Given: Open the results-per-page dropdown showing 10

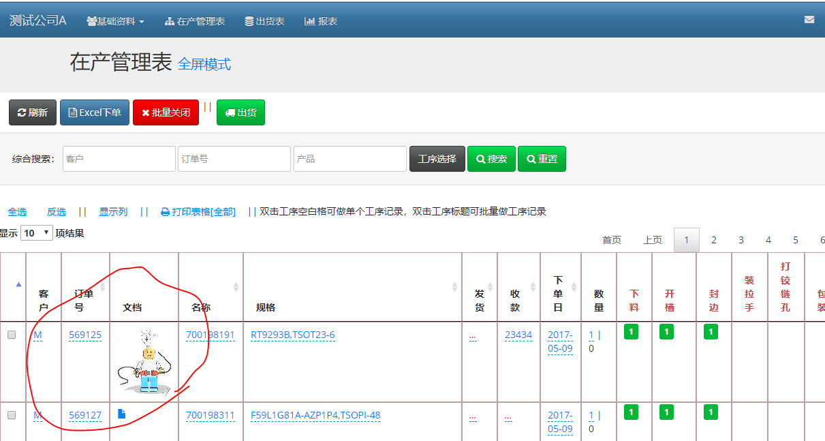Looking at the screenshot, I should [37, 233].
